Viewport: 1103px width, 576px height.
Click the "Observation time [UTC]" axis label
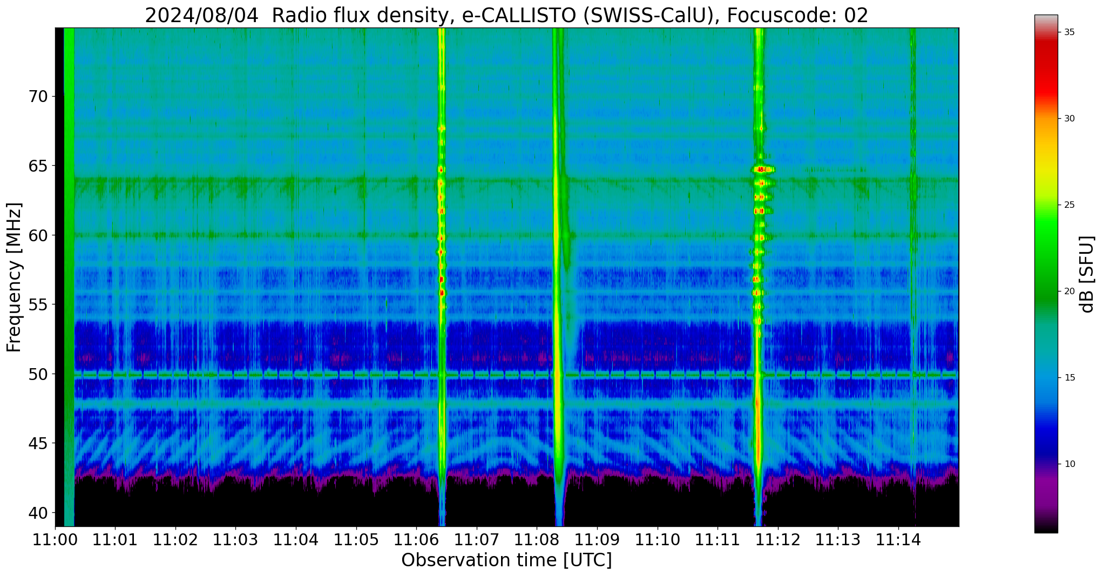coord(506,560)
